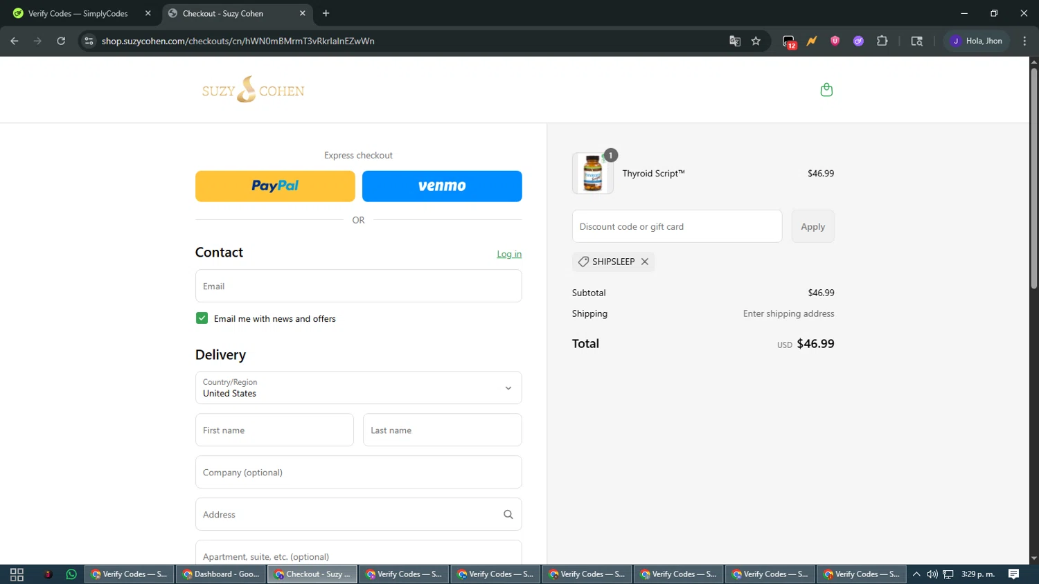Open Checkout - Suzy taskbar window
1039x584 pixels.
click(312, 574)
